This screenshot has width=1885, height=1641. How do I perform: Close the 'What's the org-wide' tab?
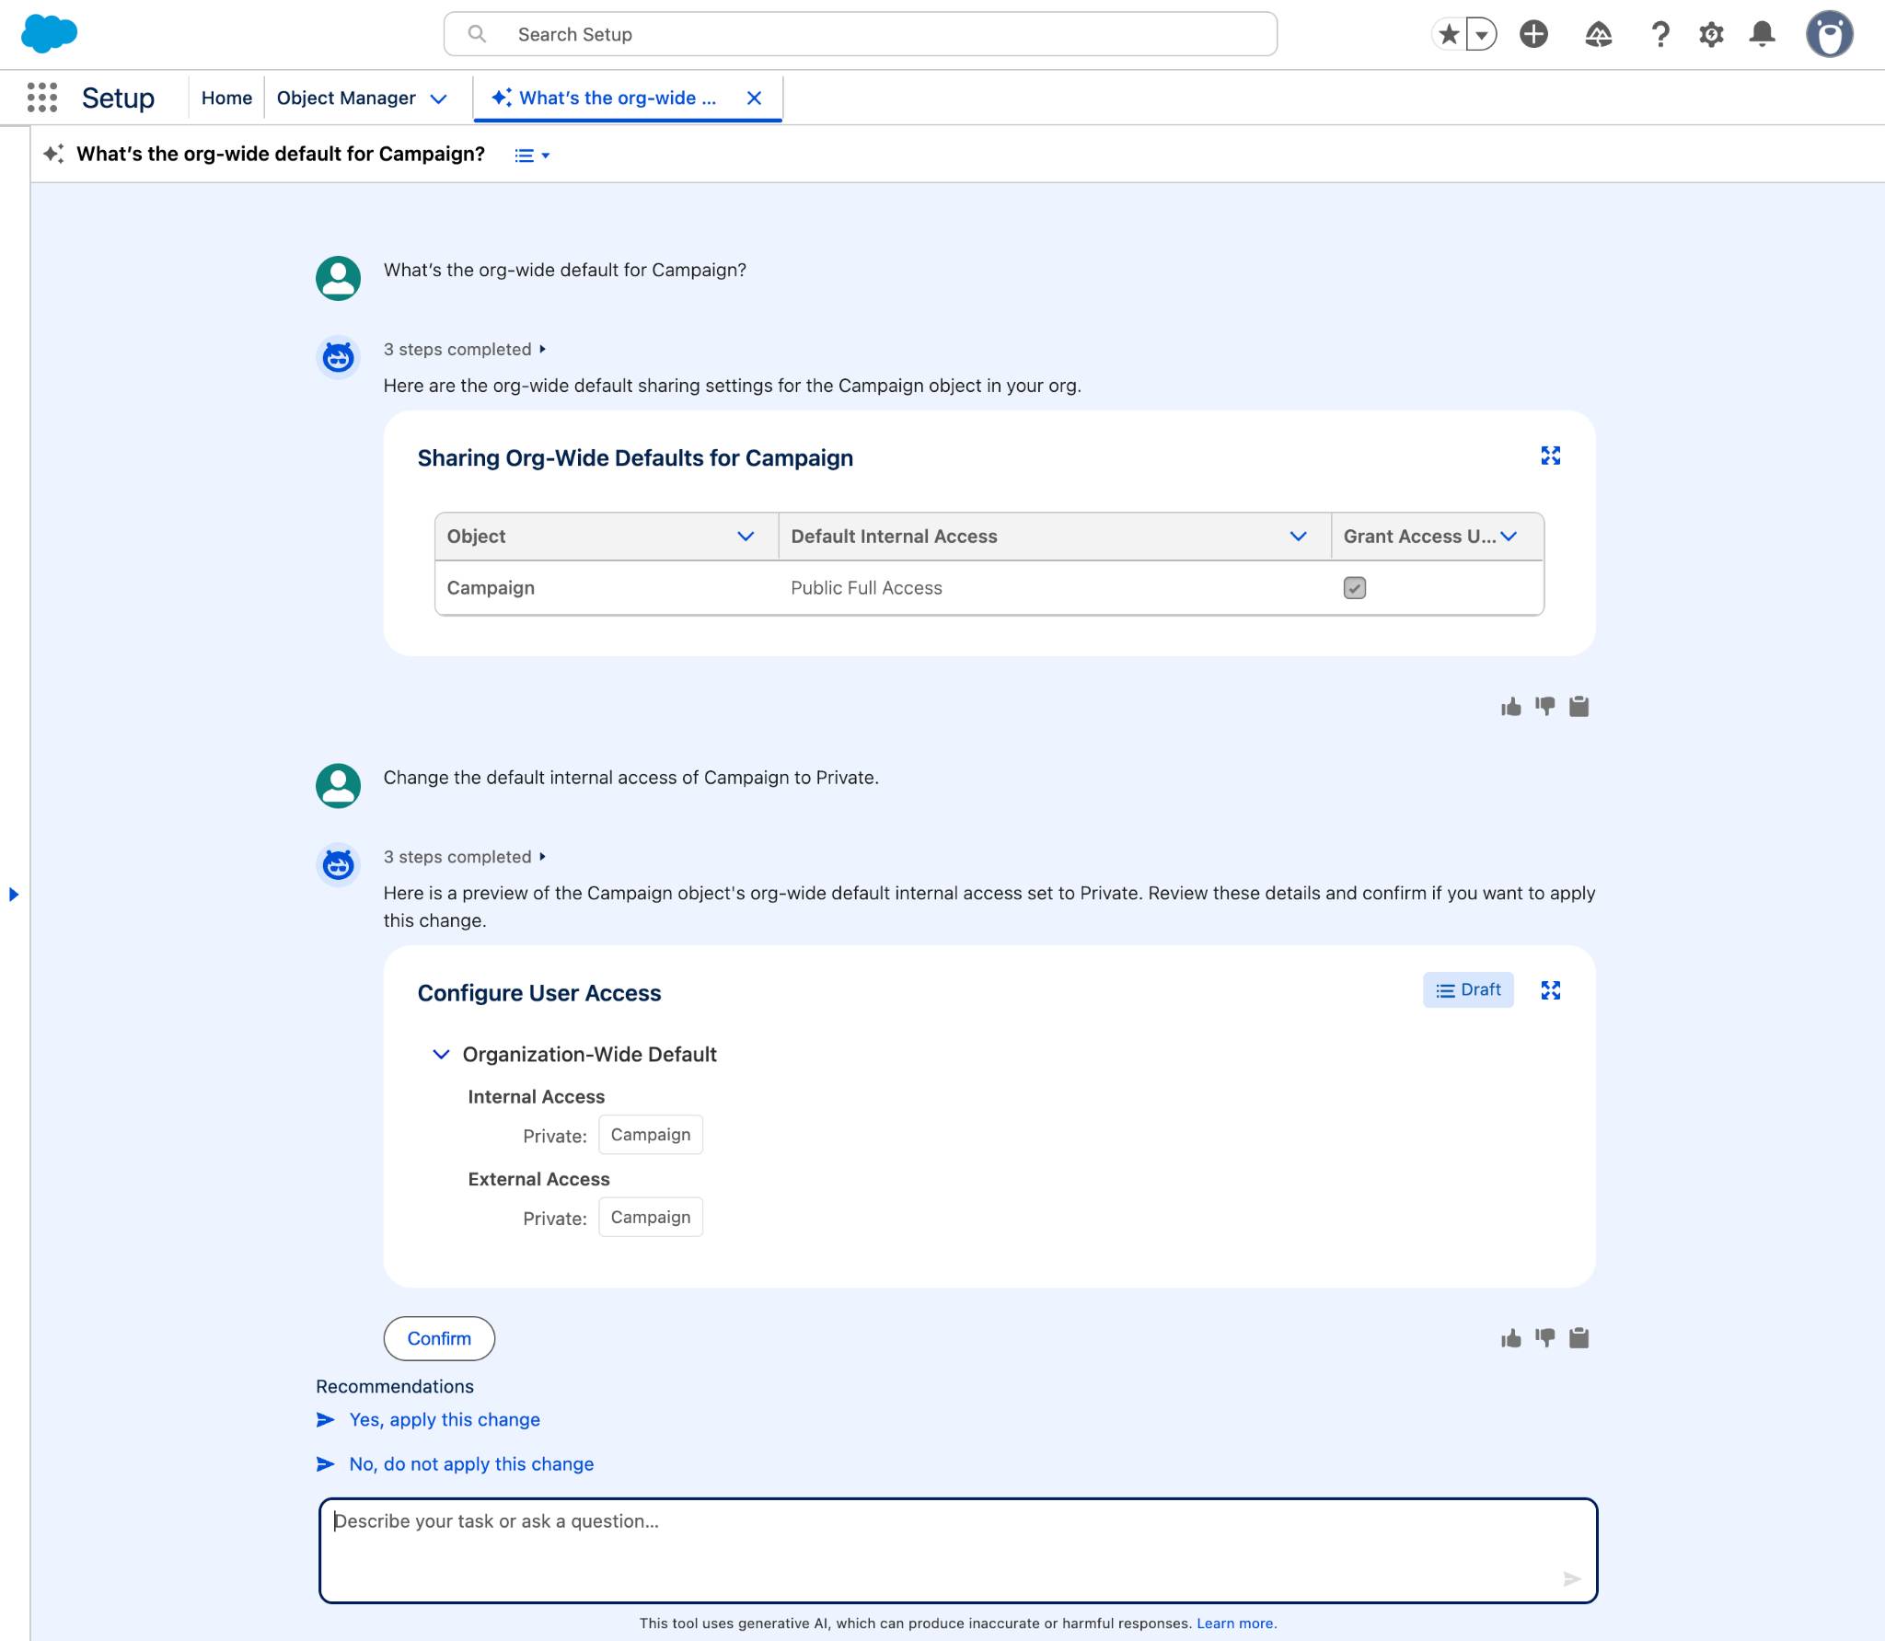[754, 98]
